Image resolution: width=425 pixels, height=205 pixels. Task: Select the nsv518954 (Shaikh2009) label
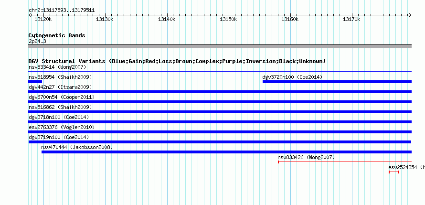60,77
